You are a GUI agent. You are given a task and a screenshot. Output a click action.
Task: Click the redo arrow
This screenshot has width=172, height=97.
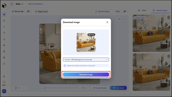click(x=125, y=19)
